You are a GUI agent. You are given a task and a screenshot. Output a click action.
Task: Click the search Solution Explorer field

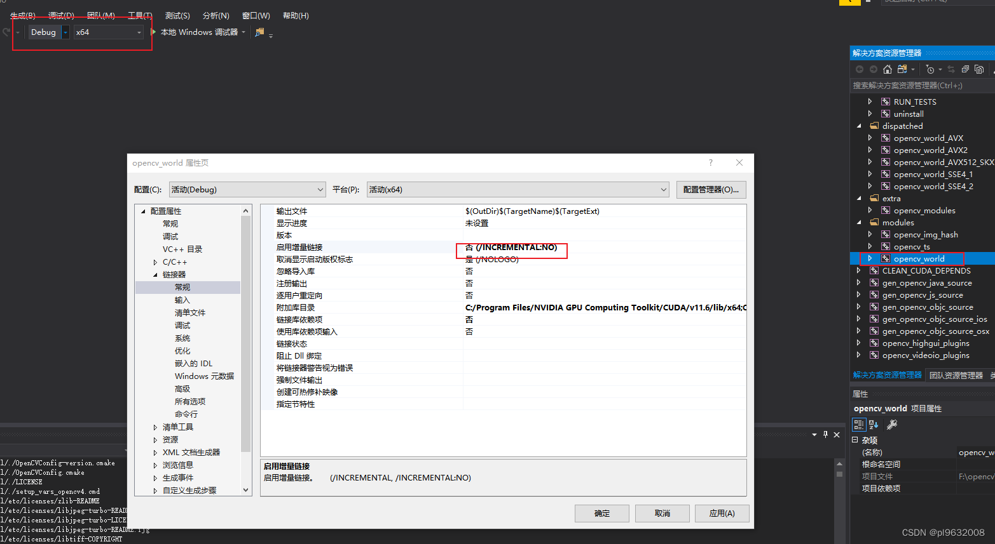pyautogui.click(x=922, y=85)
